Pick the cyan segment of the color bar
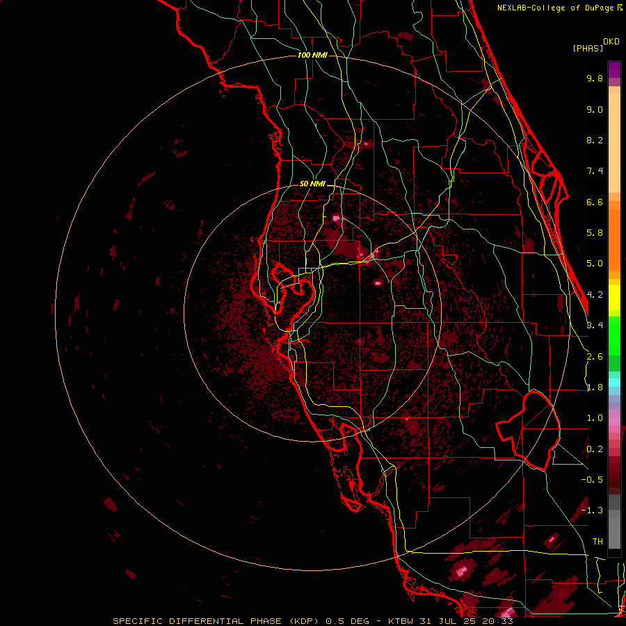The image size is (626, 626). point(614,383)
